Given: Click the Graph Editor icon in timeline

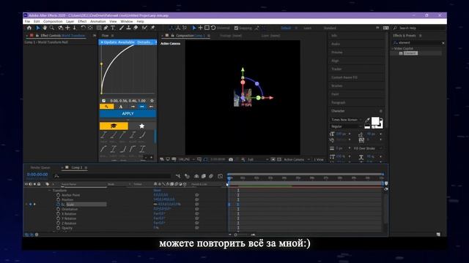Looking at the screenshot, I should point(221,176).
